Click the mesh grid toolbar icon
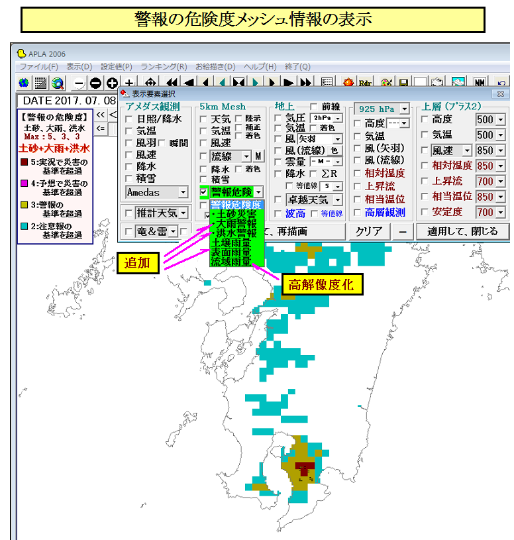 (x=40, y=83)
